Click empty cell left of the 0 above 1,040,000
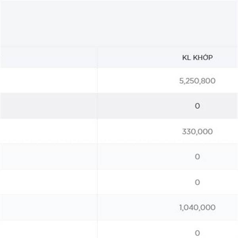Viewport: 238px width, 238px height. coord(48,182)
